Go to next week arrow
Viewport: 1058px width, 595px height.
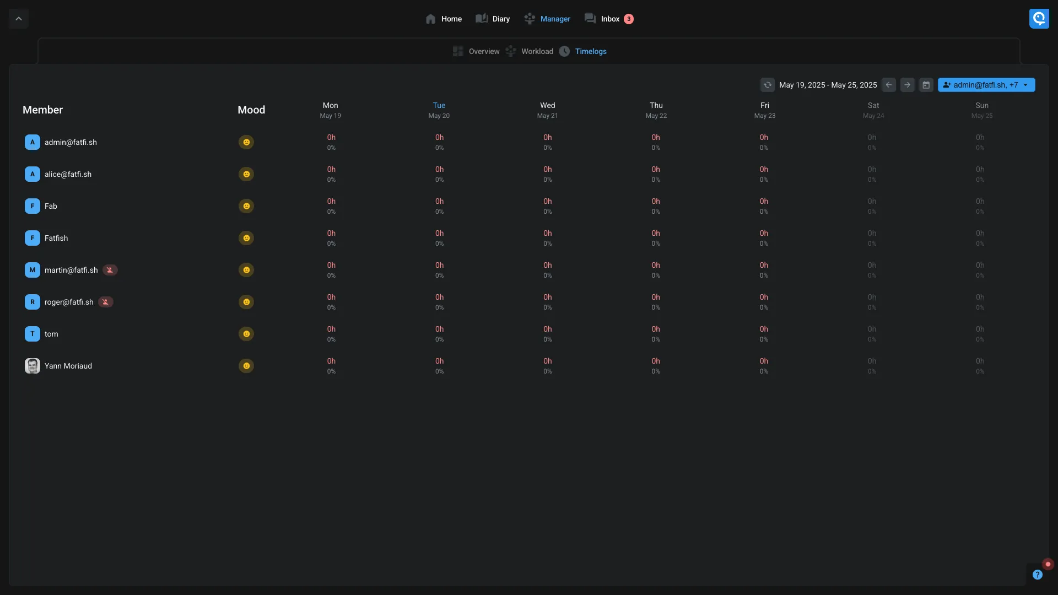[x=907, y=85]
